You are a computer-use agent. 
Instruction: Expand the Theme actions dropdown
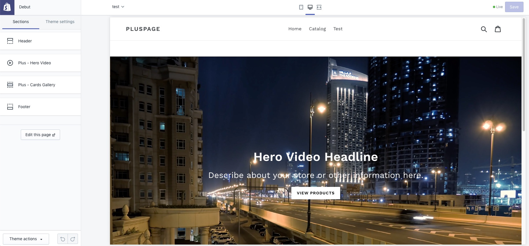[x=26, y=239]
